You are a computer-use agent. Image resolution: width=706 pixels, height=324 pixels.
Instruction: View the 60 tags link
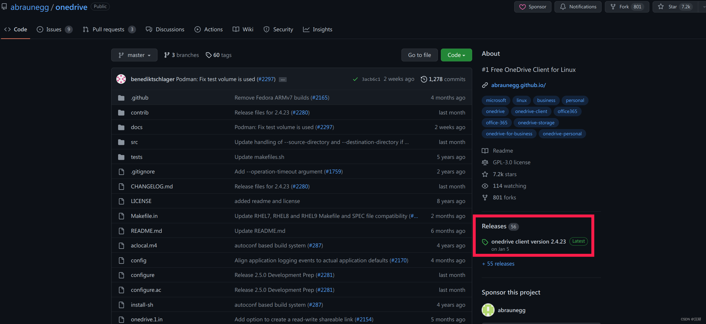pos(219,55)
